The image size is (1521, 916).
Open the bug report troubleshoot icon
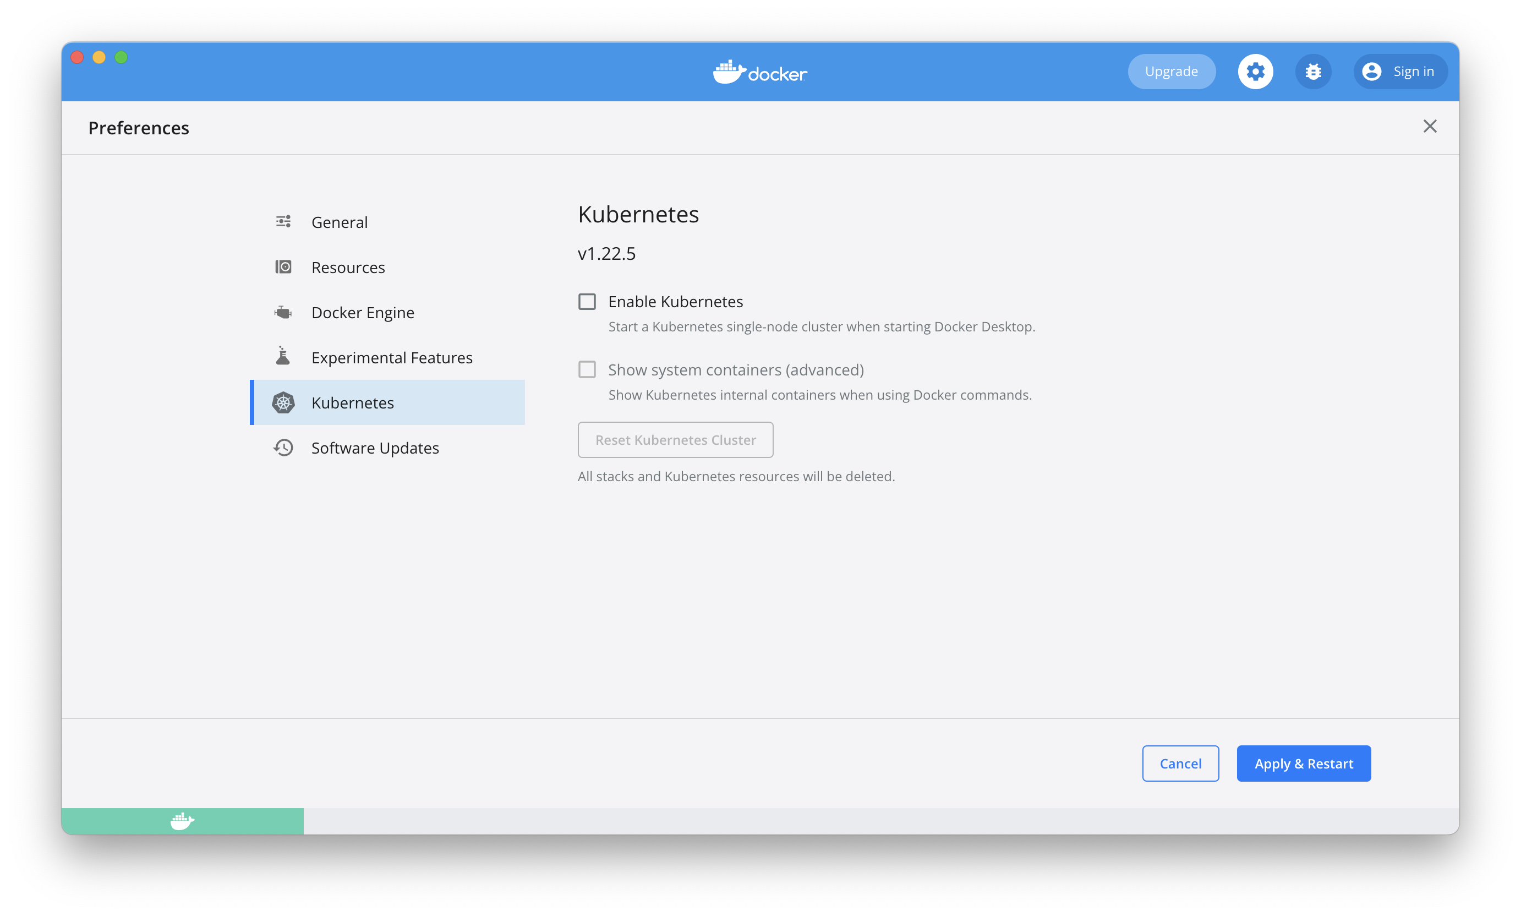(1313, 71)
